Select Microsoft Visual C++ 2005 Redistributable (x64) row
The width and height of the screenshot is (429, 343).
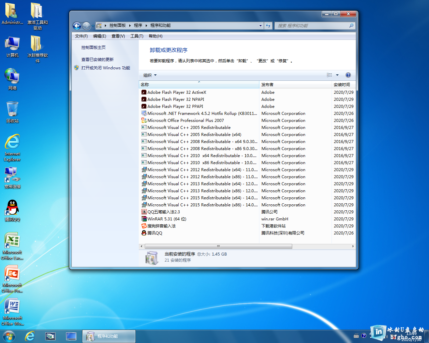[247, 134]
